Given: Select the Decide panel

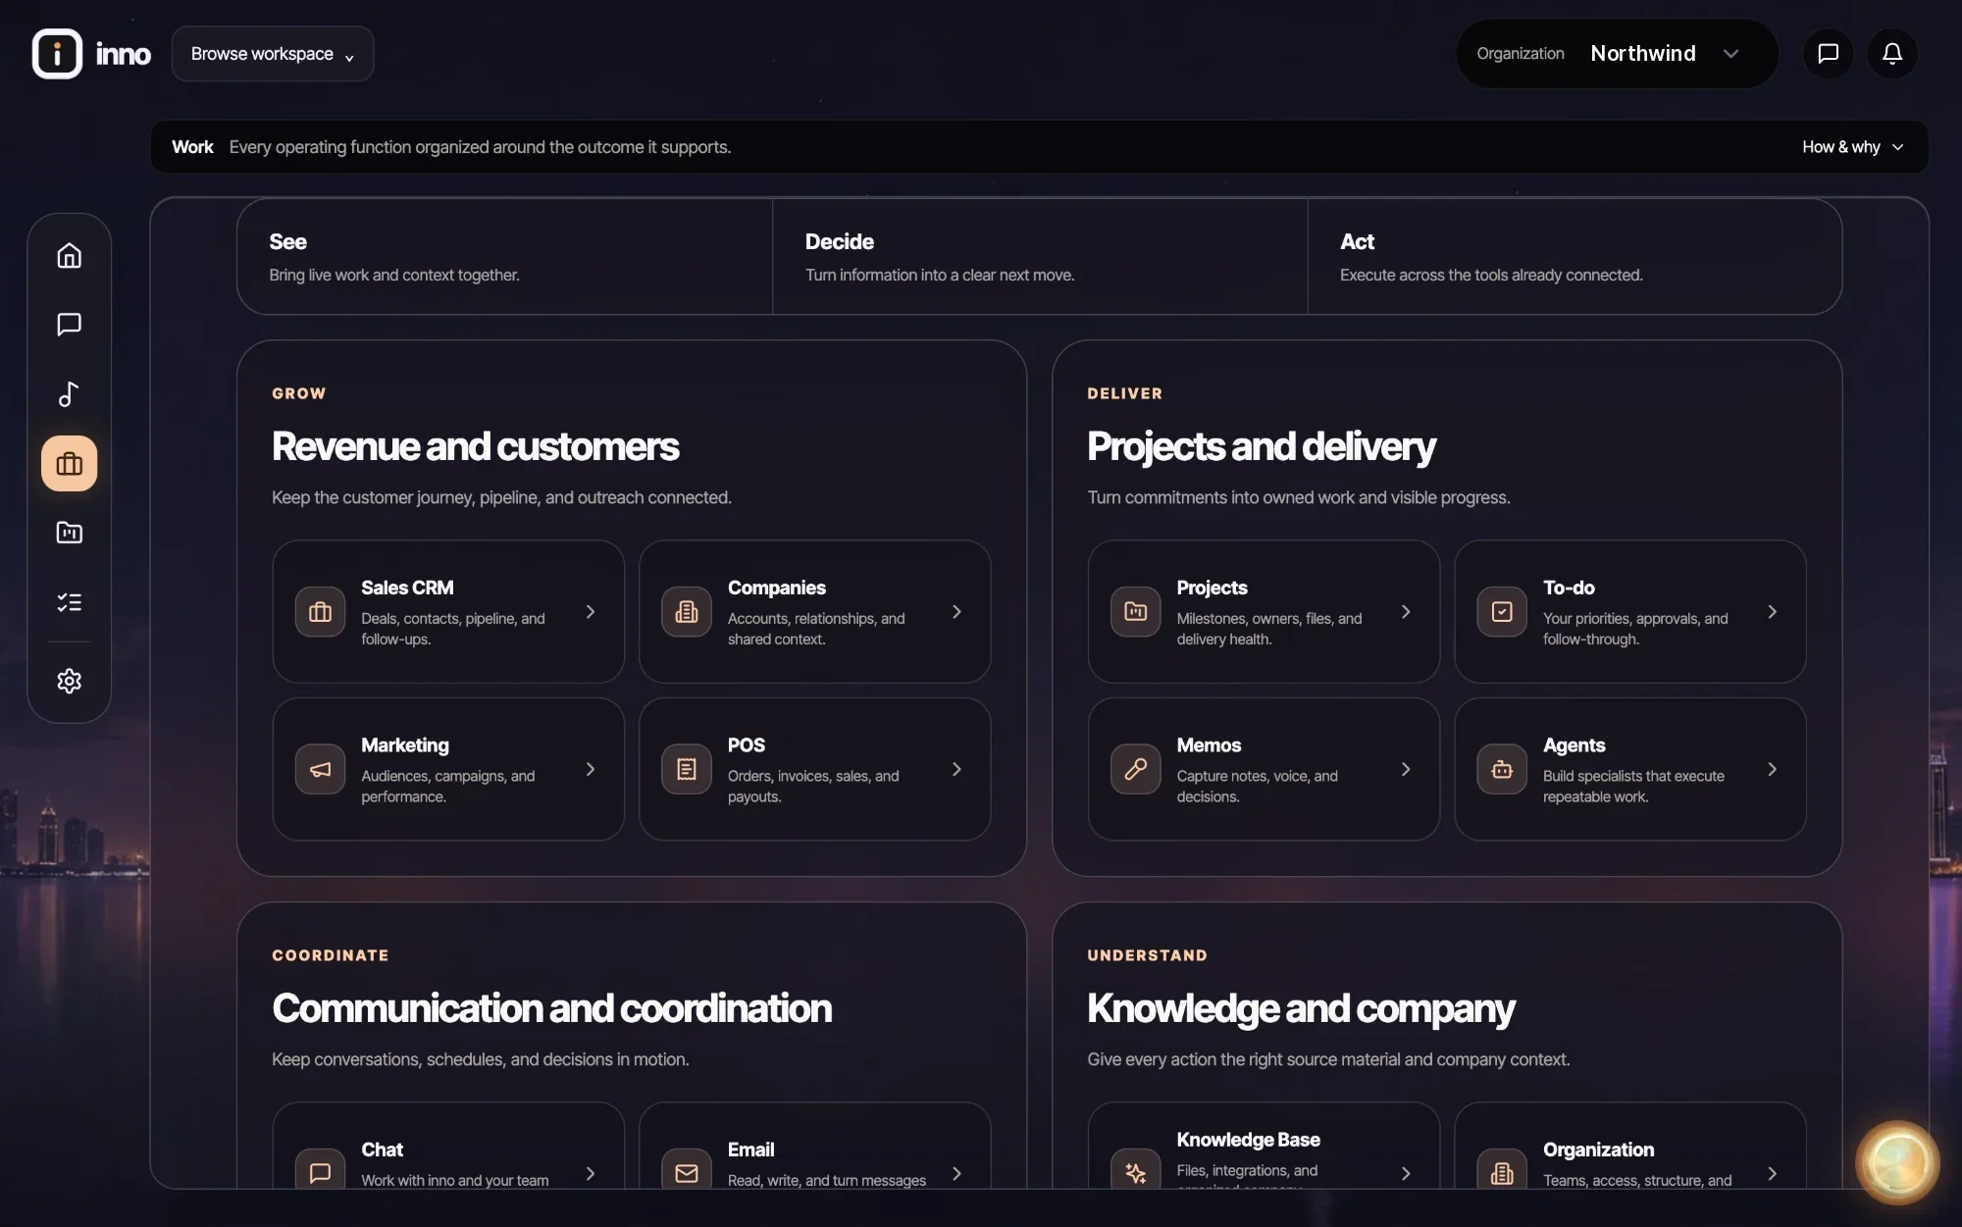Looking at the screenshot, I should click(1040, 257).
